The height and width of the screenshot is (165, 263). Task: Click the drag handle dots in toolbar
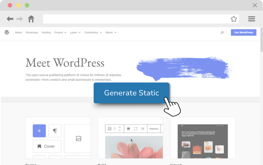[x=115, y=128]
